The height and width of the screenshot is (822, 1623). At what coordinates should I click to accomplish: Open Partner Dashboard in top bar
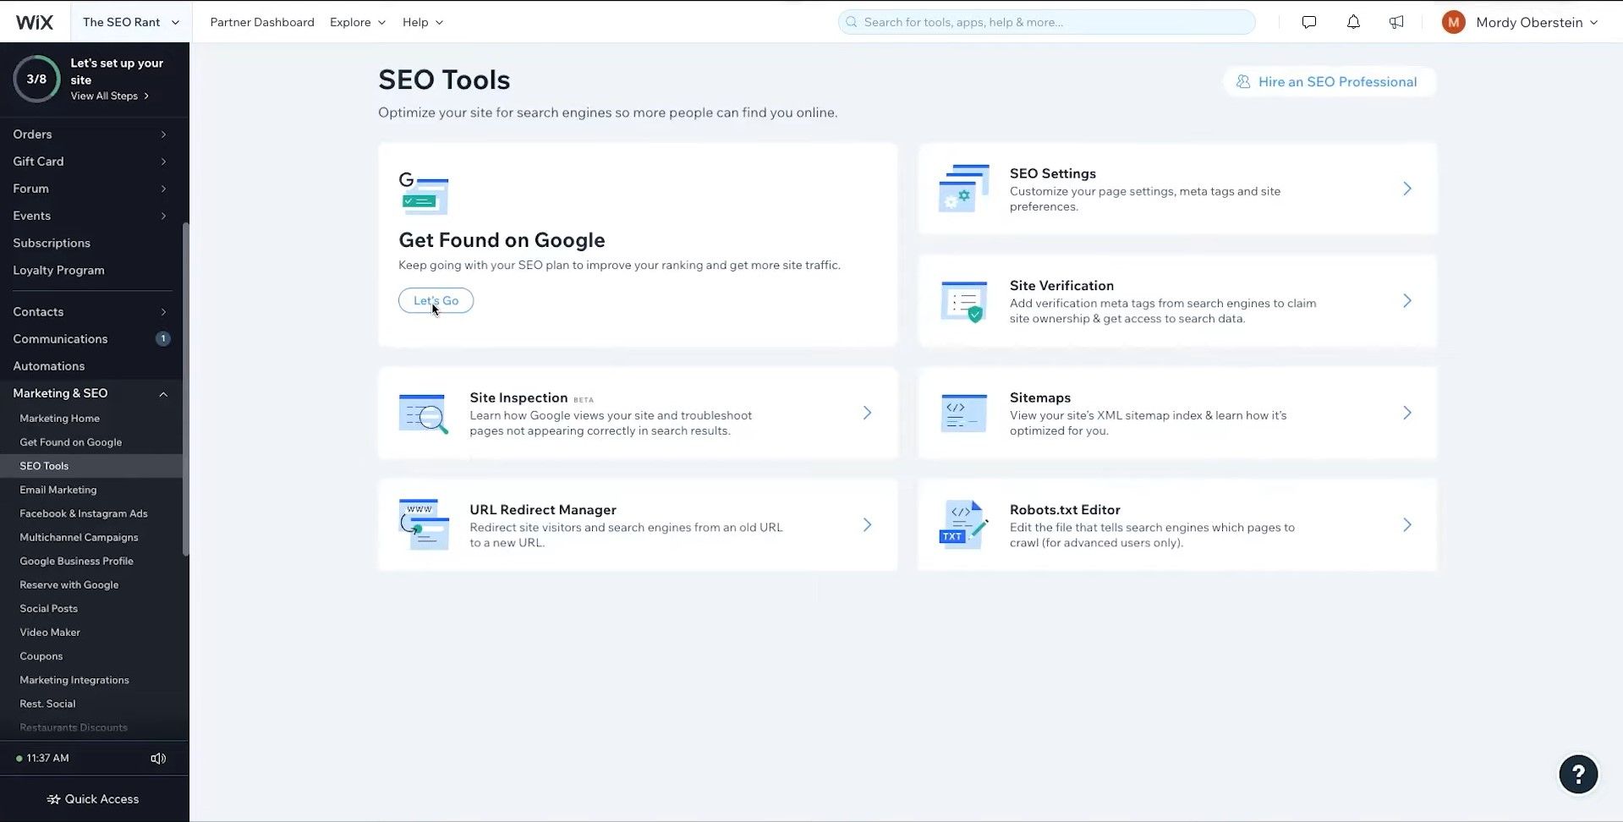tap(262, 22)
